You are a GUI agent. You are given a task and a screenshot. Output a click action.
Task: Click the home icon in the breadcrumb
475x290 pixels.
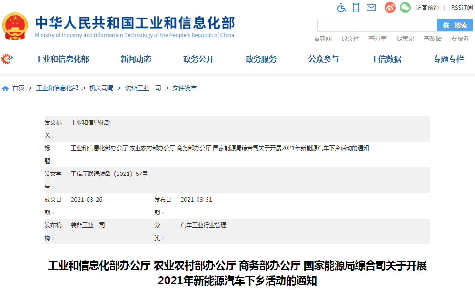[5, 88]
